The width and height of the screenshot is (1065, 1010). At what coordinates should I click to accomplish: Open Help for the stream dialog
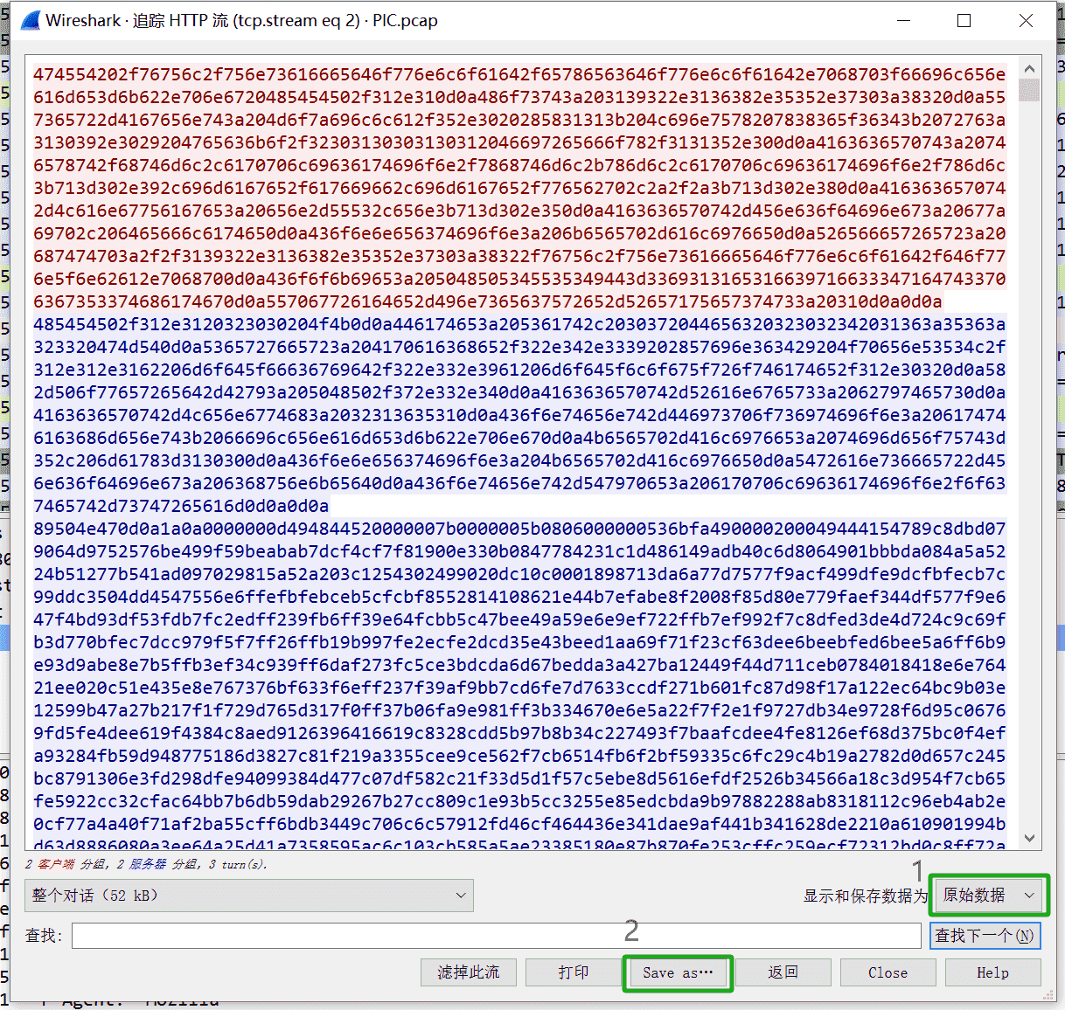(x=992, y=972)
